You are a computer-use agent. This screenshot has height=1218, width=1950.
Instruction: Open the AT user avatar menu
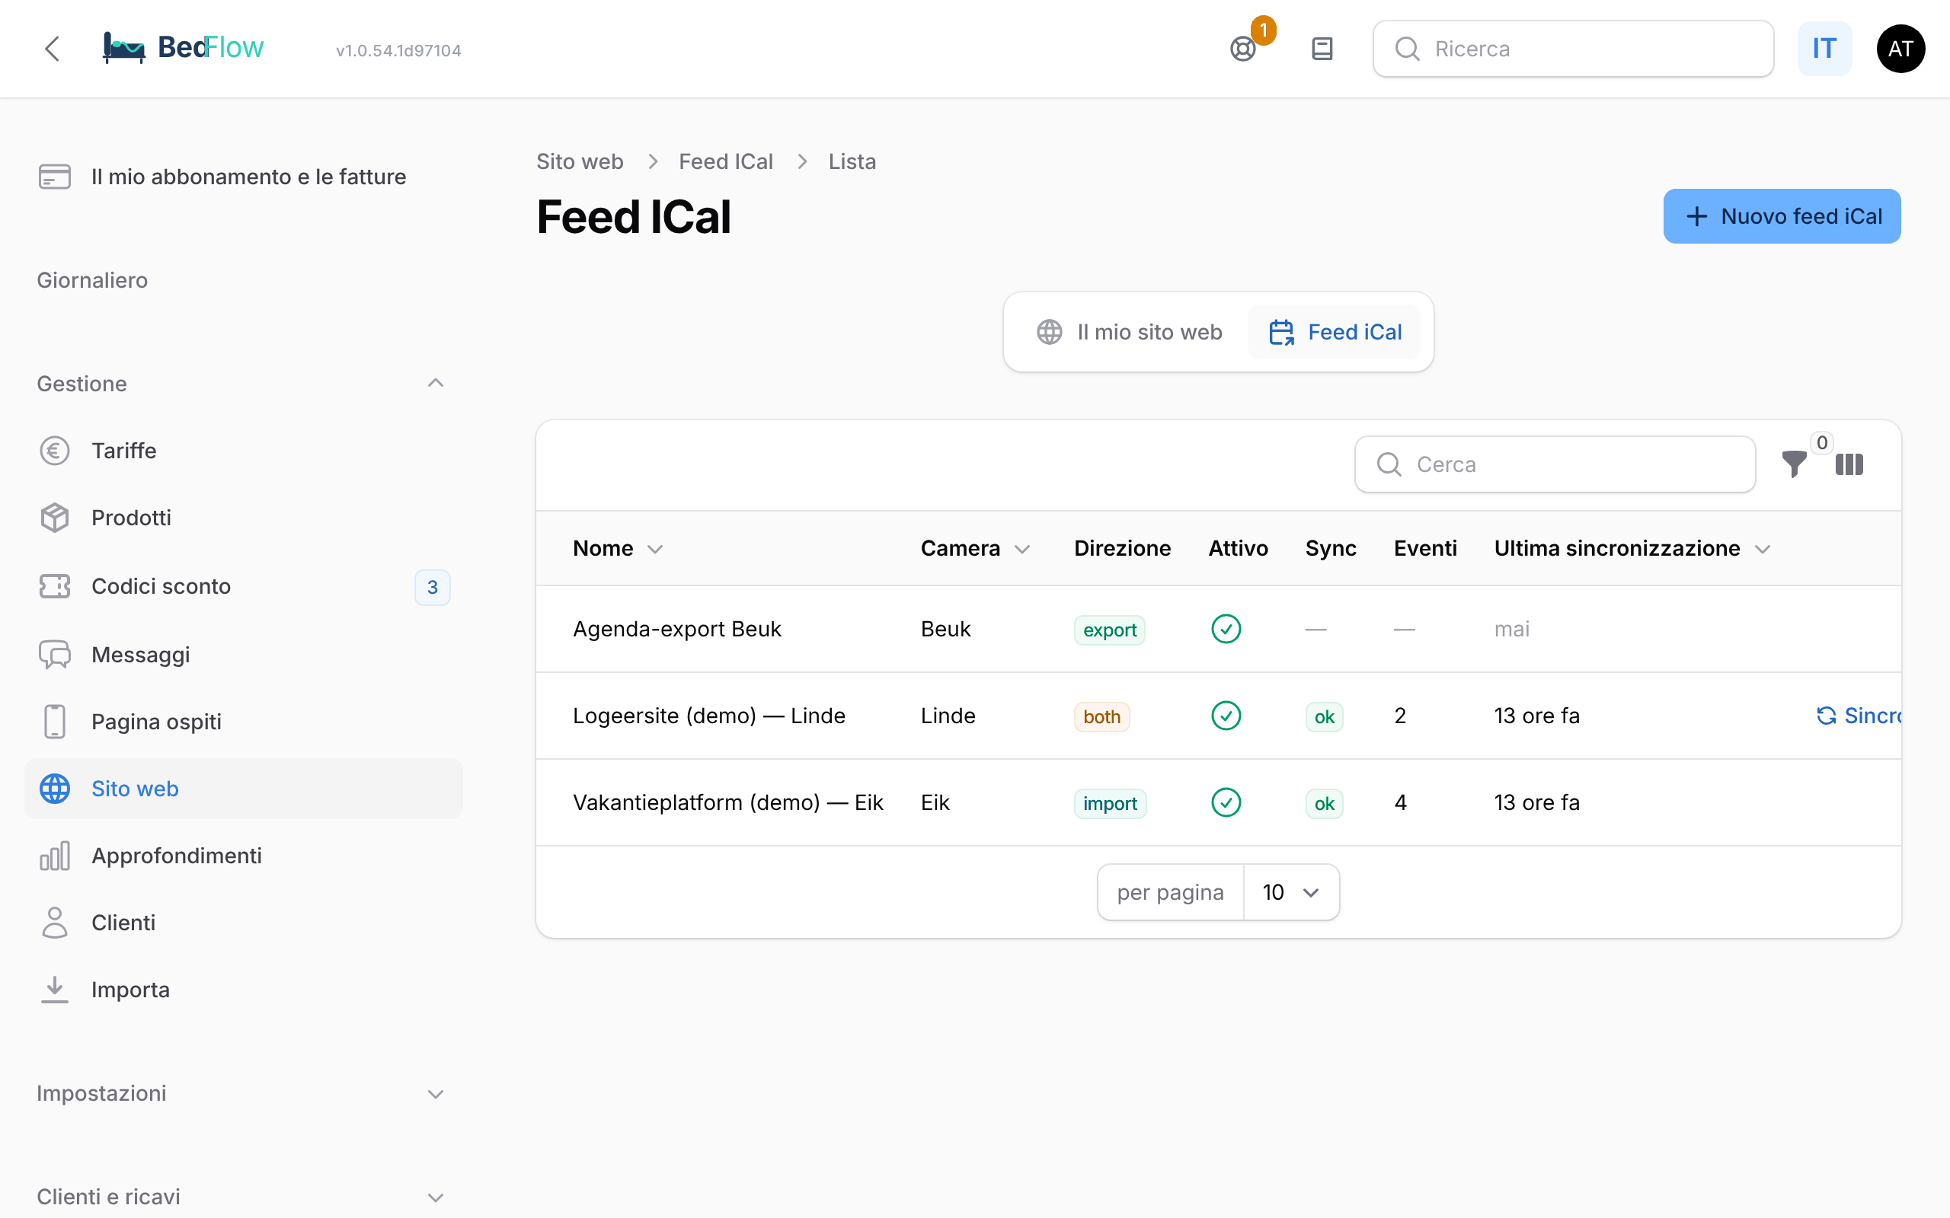pos(1900,49)
